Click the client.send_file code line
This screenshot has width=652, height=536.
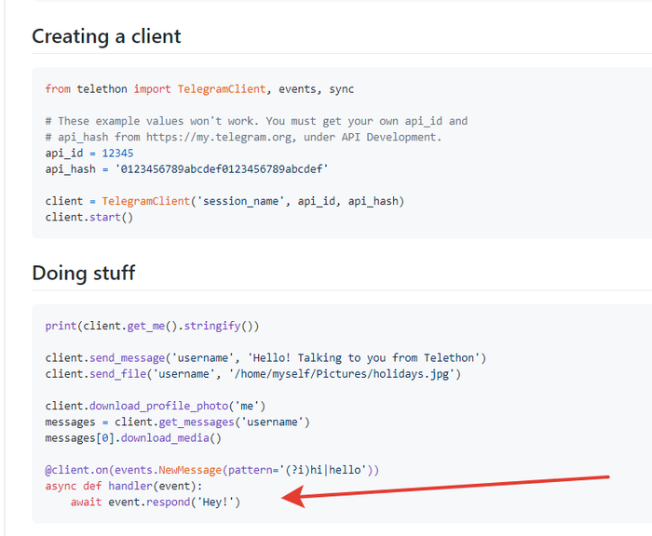coord(253,374)
